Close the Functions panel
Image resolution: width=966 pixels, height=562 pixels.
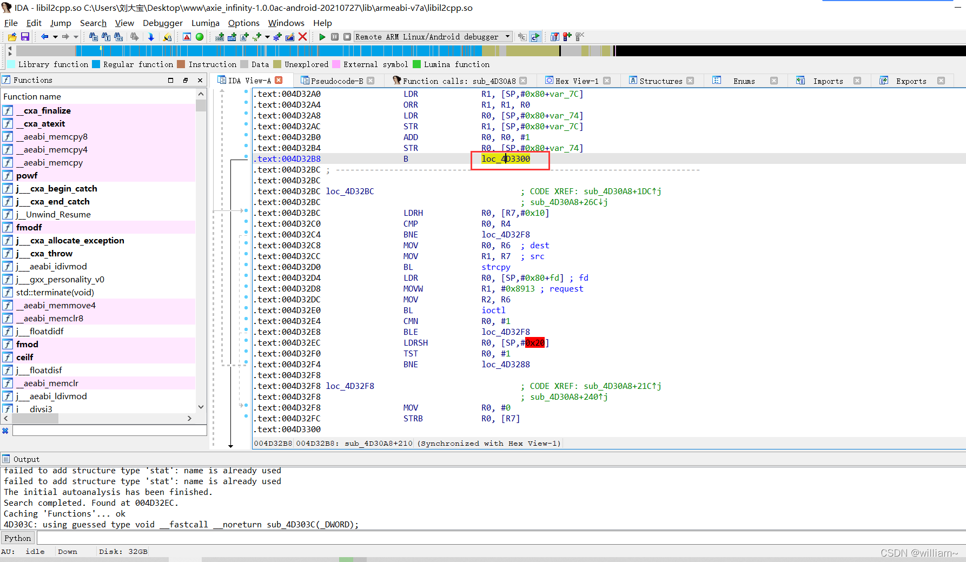coord(200,80)
